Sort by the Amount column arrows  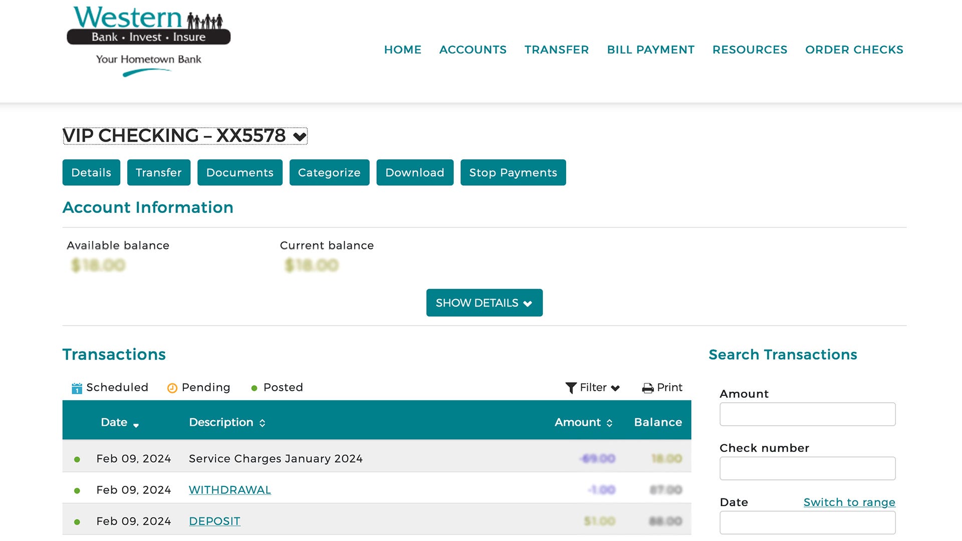609,423
